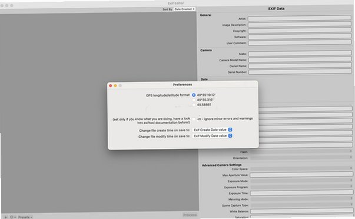The height and width of the screenshot is (219, 355).
Task: Click into the Image Description field
Action: 299,24
